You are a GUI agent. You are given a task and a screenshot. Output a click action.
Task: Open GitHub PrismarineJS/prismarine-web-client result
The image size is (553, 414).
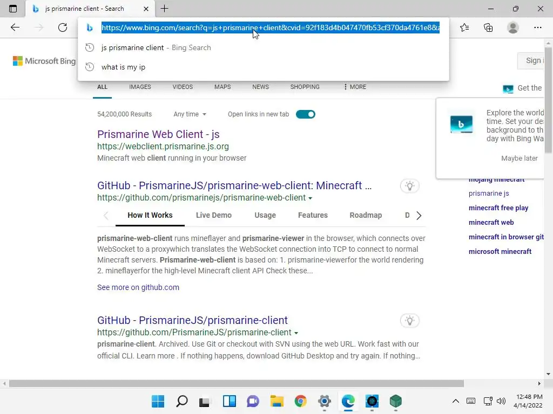click(234, 185)
